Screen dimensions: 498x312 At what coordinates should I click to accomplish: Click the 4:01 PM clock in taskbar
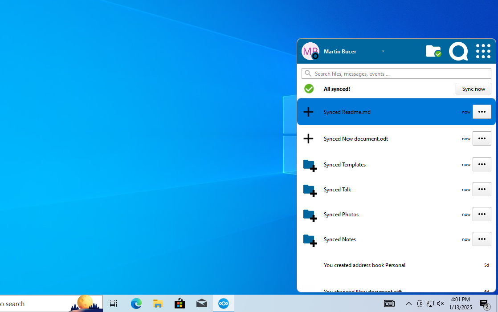pyautogui.click(x=460, y=304)
